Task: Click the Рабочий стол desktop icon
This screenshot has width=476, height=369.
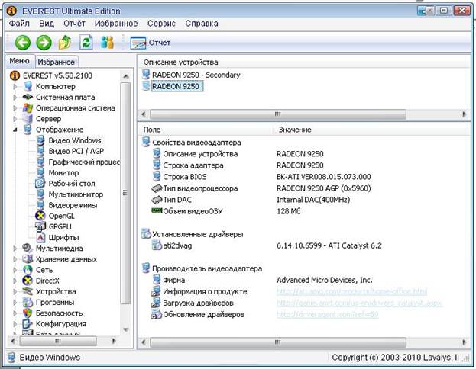Action: pyautogui.click(x=40, y=184)
